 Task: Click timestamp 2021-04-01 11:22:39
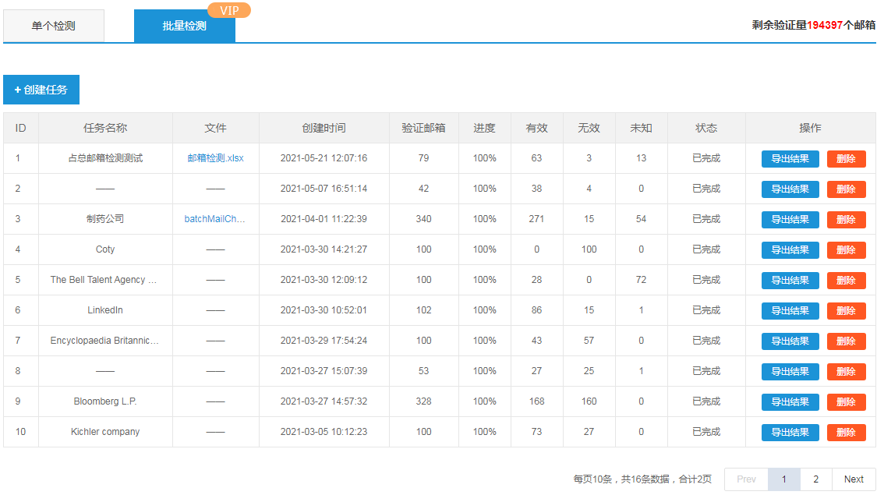click(324, 219)
